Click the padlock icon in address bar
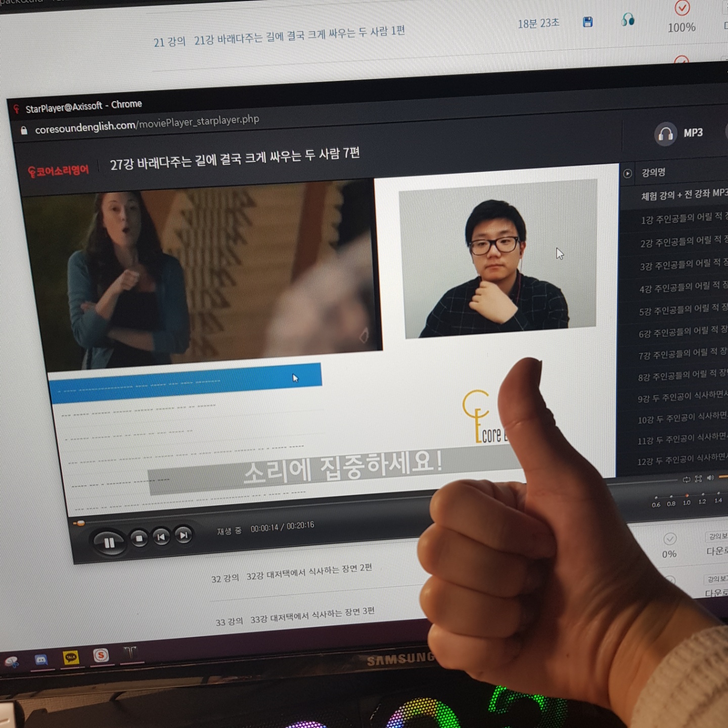The image size is (728, 728). point(24,130)
